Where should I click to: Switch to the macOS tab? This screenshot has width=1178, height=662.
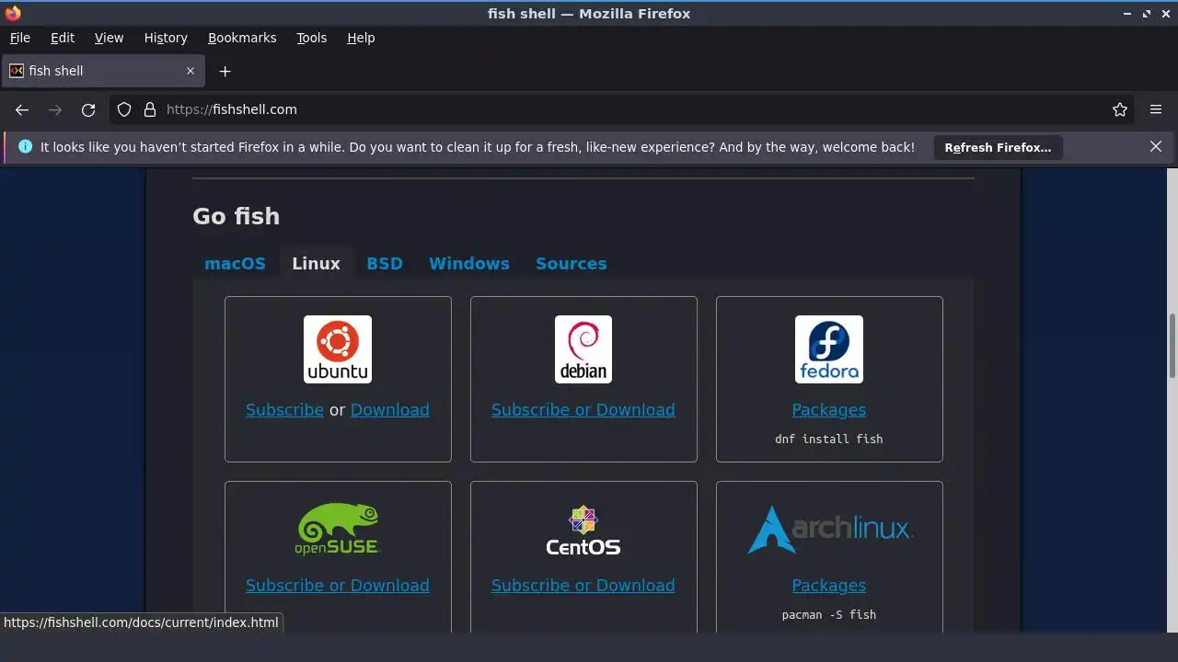click(x=235, y=263)
